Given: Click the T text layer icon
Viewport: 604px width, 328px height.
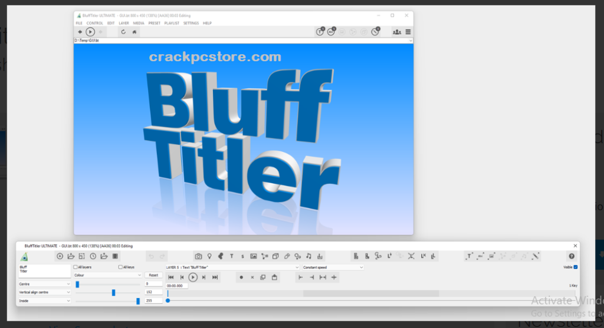Looking at the screenshot, I should (231, 256).
